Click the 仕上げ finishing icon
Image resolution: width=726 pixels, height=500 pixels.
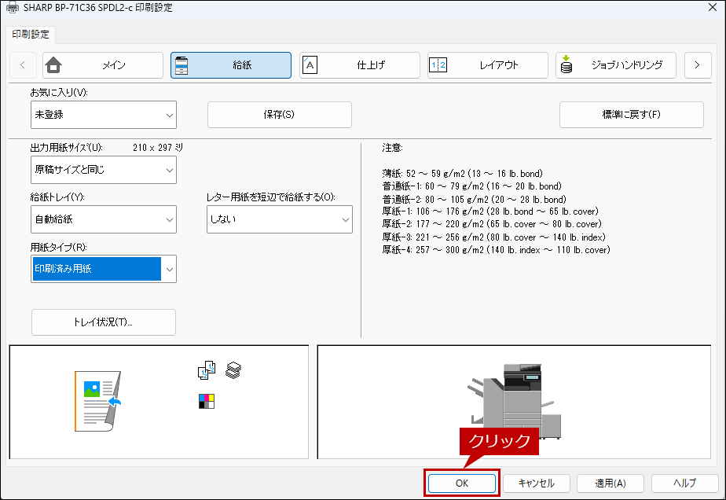pyautogui.click(x=310, y=65)
